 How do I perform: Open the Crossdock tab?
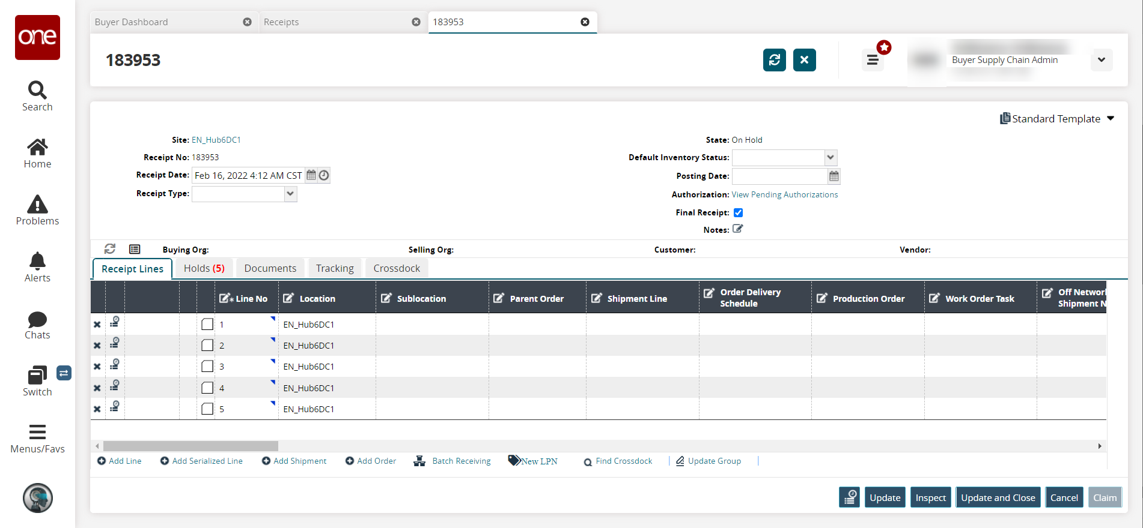click(x=396, y=268)
